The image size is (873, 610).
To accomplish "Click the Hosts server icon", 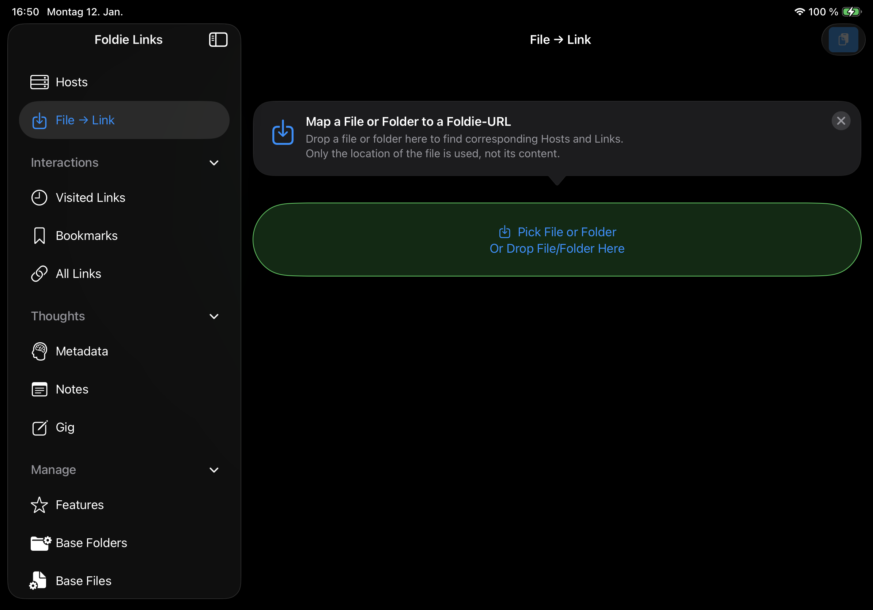I will tap(39, 82).
